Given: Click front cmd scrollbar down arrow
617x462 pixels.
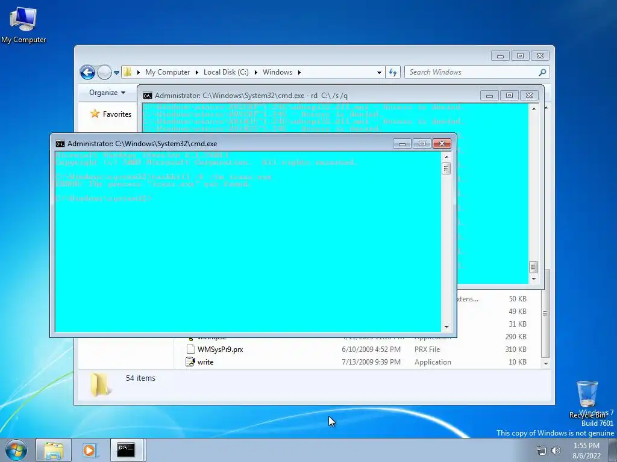Looking at the screenshot, I should [x=446, y=327].
